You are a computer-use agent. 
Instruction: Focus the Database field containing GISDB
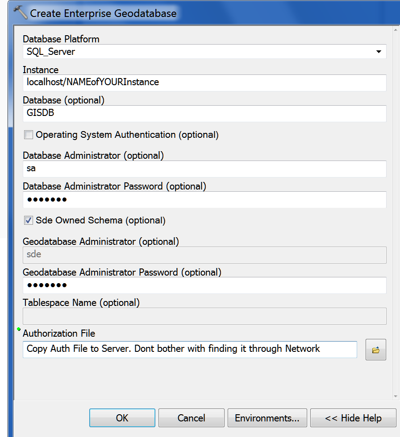(x=204, y=113)
